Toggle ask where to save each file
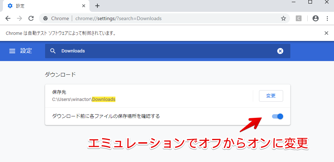This screenshot has height=162, width=334. (x=278, y=116)
